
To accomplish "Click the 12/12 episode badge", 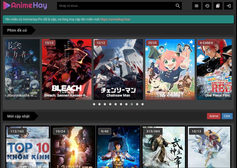I will 101,43.
